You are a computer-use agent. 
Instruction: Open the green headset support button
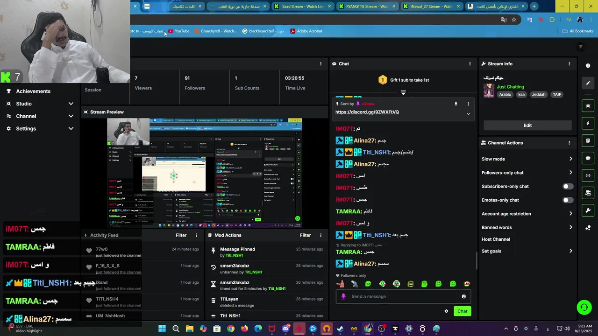point(584,307)
